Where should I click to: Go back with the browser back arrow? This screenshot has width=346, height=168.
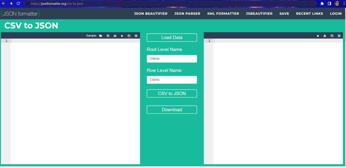pos(3,3)
